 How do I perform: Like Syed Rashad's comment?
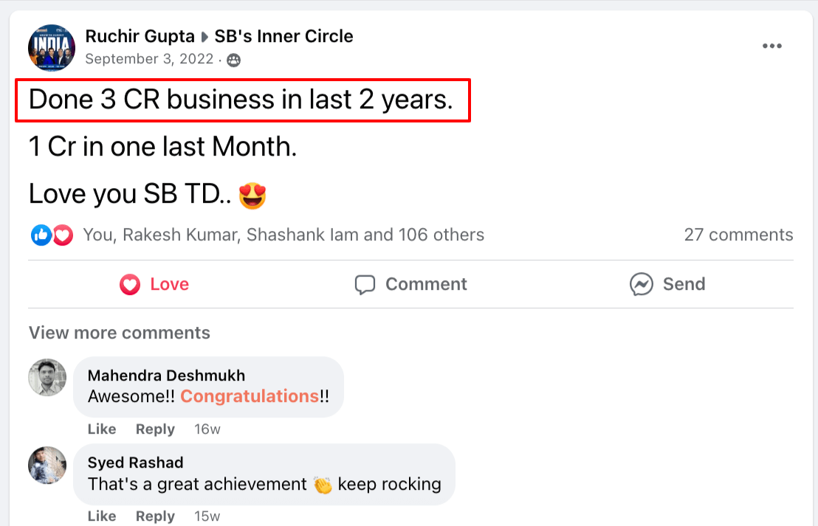[102, 516]
